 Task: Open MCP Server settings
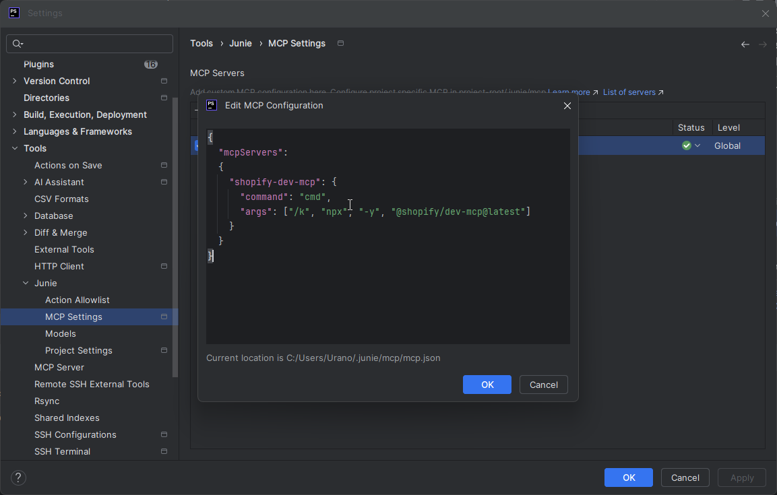click(x=59, y=367)
